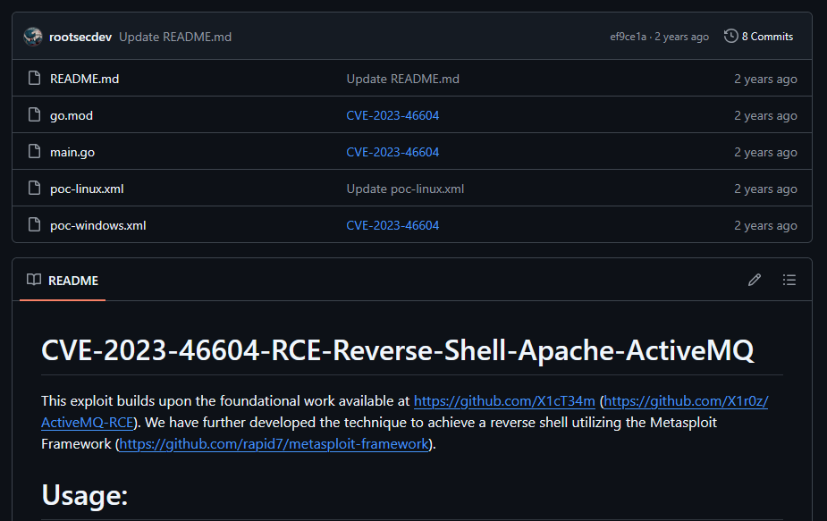This screenshot has width=827, height=521.
Task: Click the file icon beside main.go
Action: coord(34,152)
